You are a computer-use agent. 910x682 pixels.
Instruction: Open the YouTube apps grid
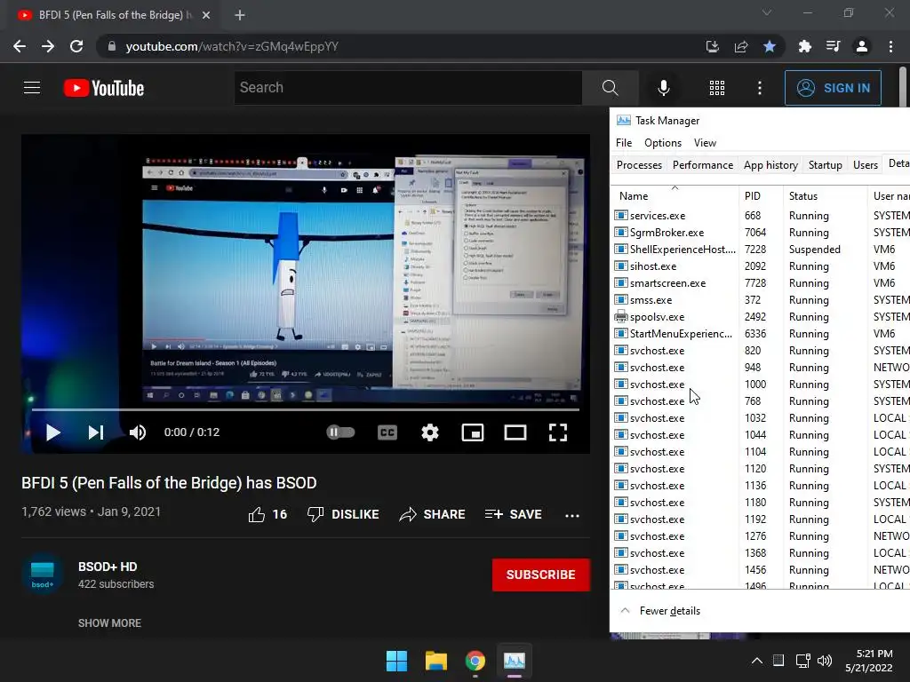717,88
